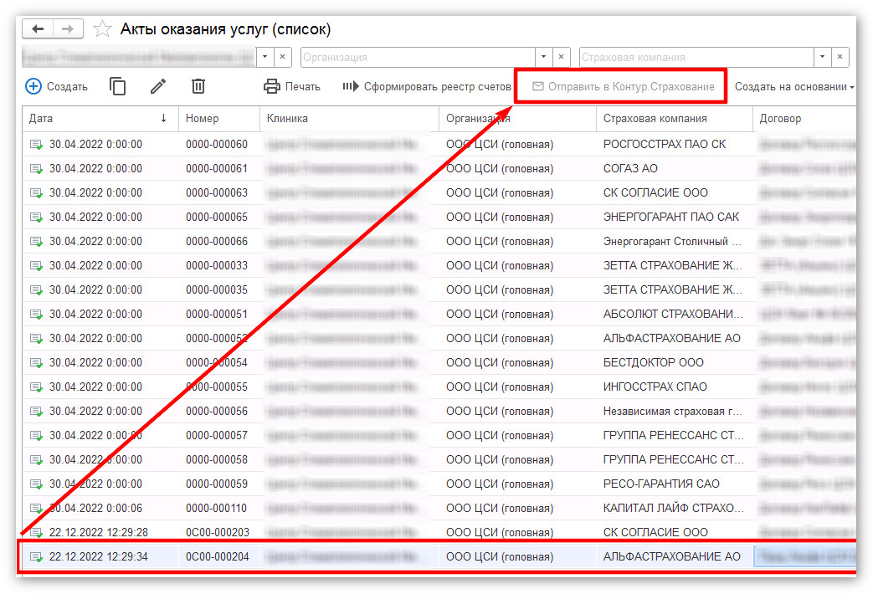Open the Печать print command

click(x=292, y=86)
